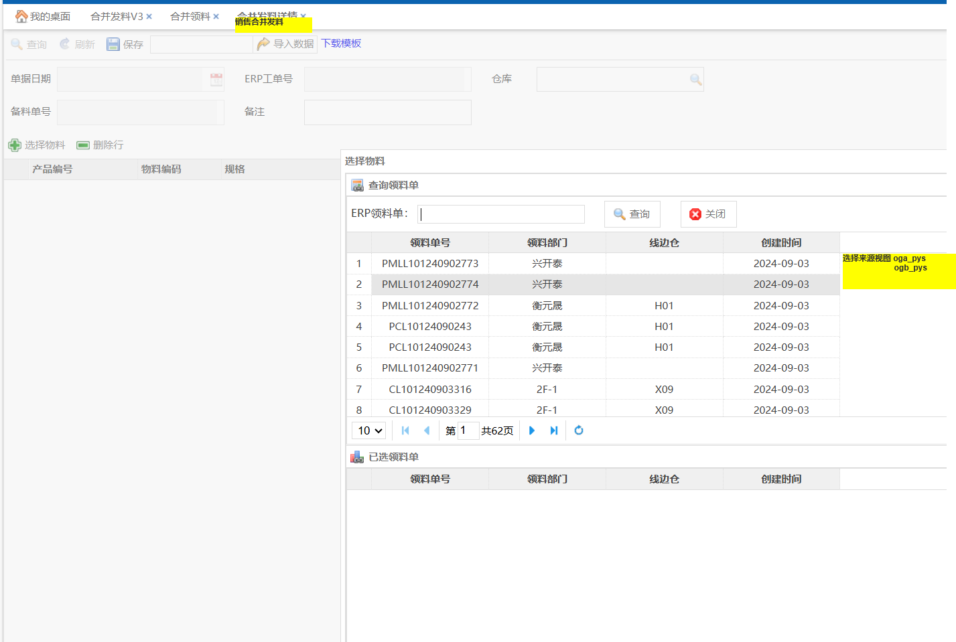
Task: Close the 合并领料 tab
Action: (x=216, y=17)
